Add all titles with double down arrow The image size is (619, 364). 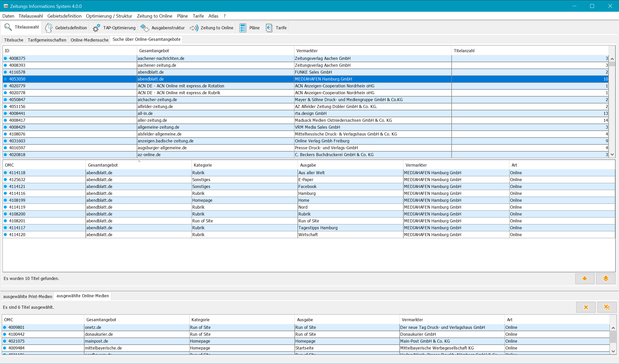606,278
